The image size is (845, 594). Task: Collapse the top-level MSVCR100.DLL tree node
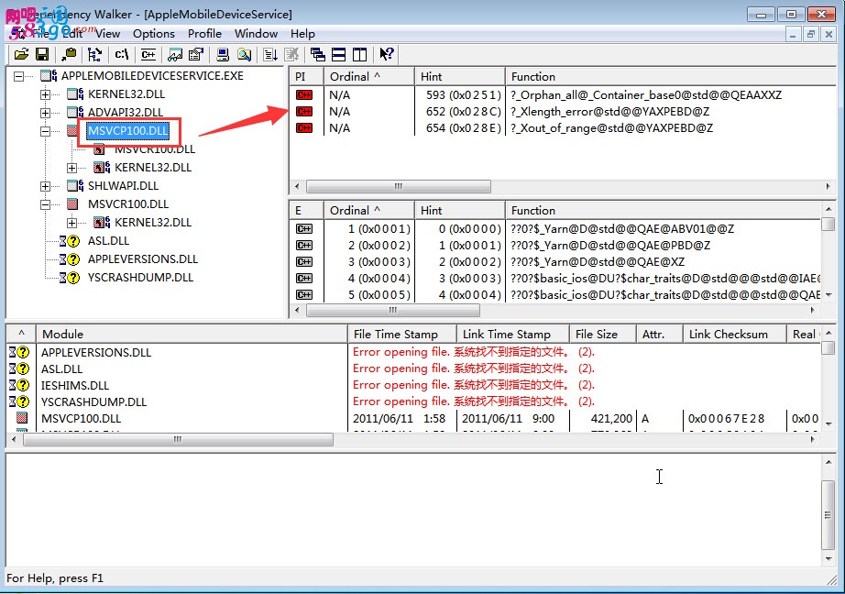(x=45, y=204)
